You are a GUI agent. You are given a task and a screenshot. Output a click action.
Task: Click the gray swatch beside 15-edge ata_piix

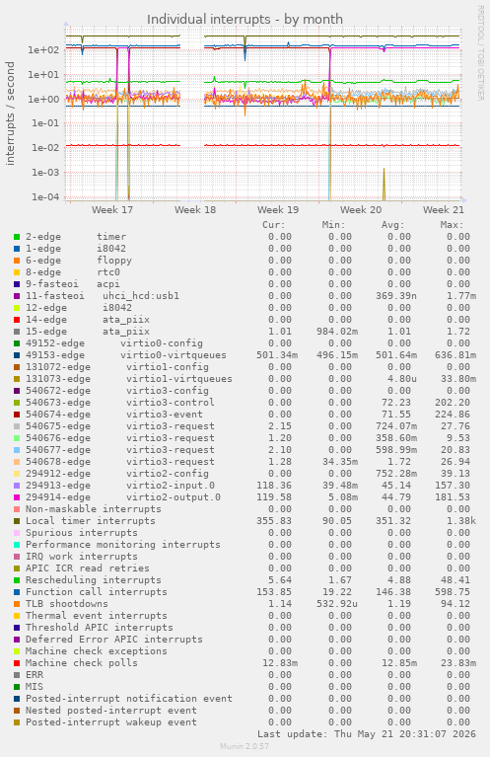coord(17,332)
